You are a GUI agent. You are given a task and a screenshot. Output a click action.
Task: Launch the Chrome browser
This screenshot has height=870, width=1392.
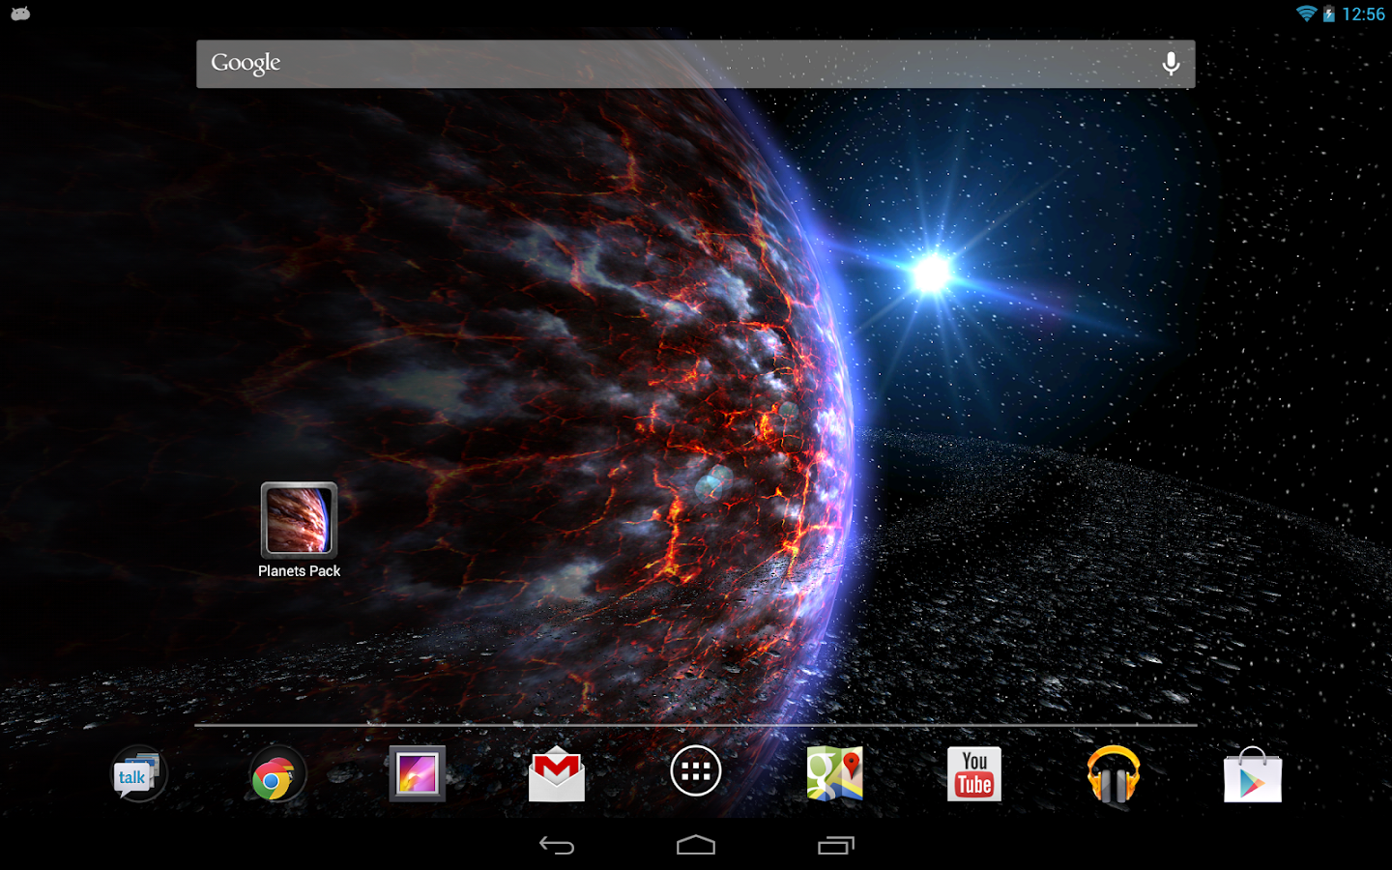click(277, 774)
